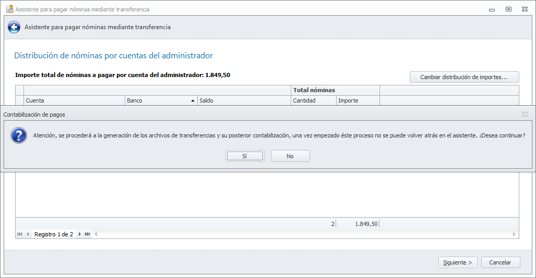Decline by clicking the No button
Image resolution: width=536 pixels, height=278 pixels.
[x=290, y=156]
